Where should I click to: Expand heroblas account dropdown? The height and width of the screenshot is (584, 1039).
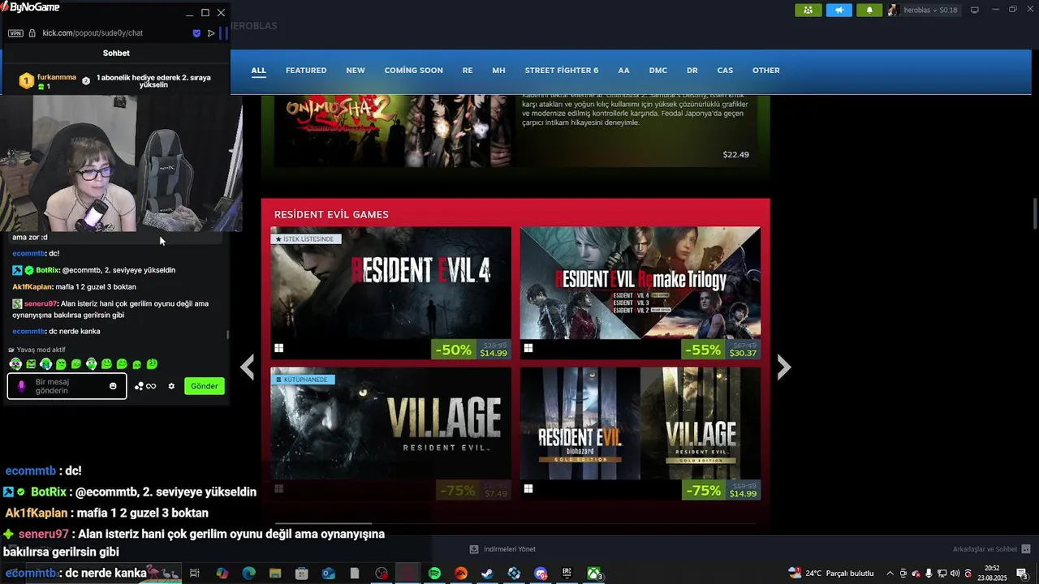click(923, 10)
